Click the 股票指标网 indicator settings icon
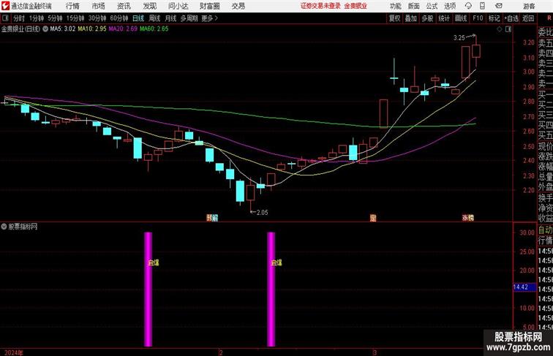 (x=4, y=227)
